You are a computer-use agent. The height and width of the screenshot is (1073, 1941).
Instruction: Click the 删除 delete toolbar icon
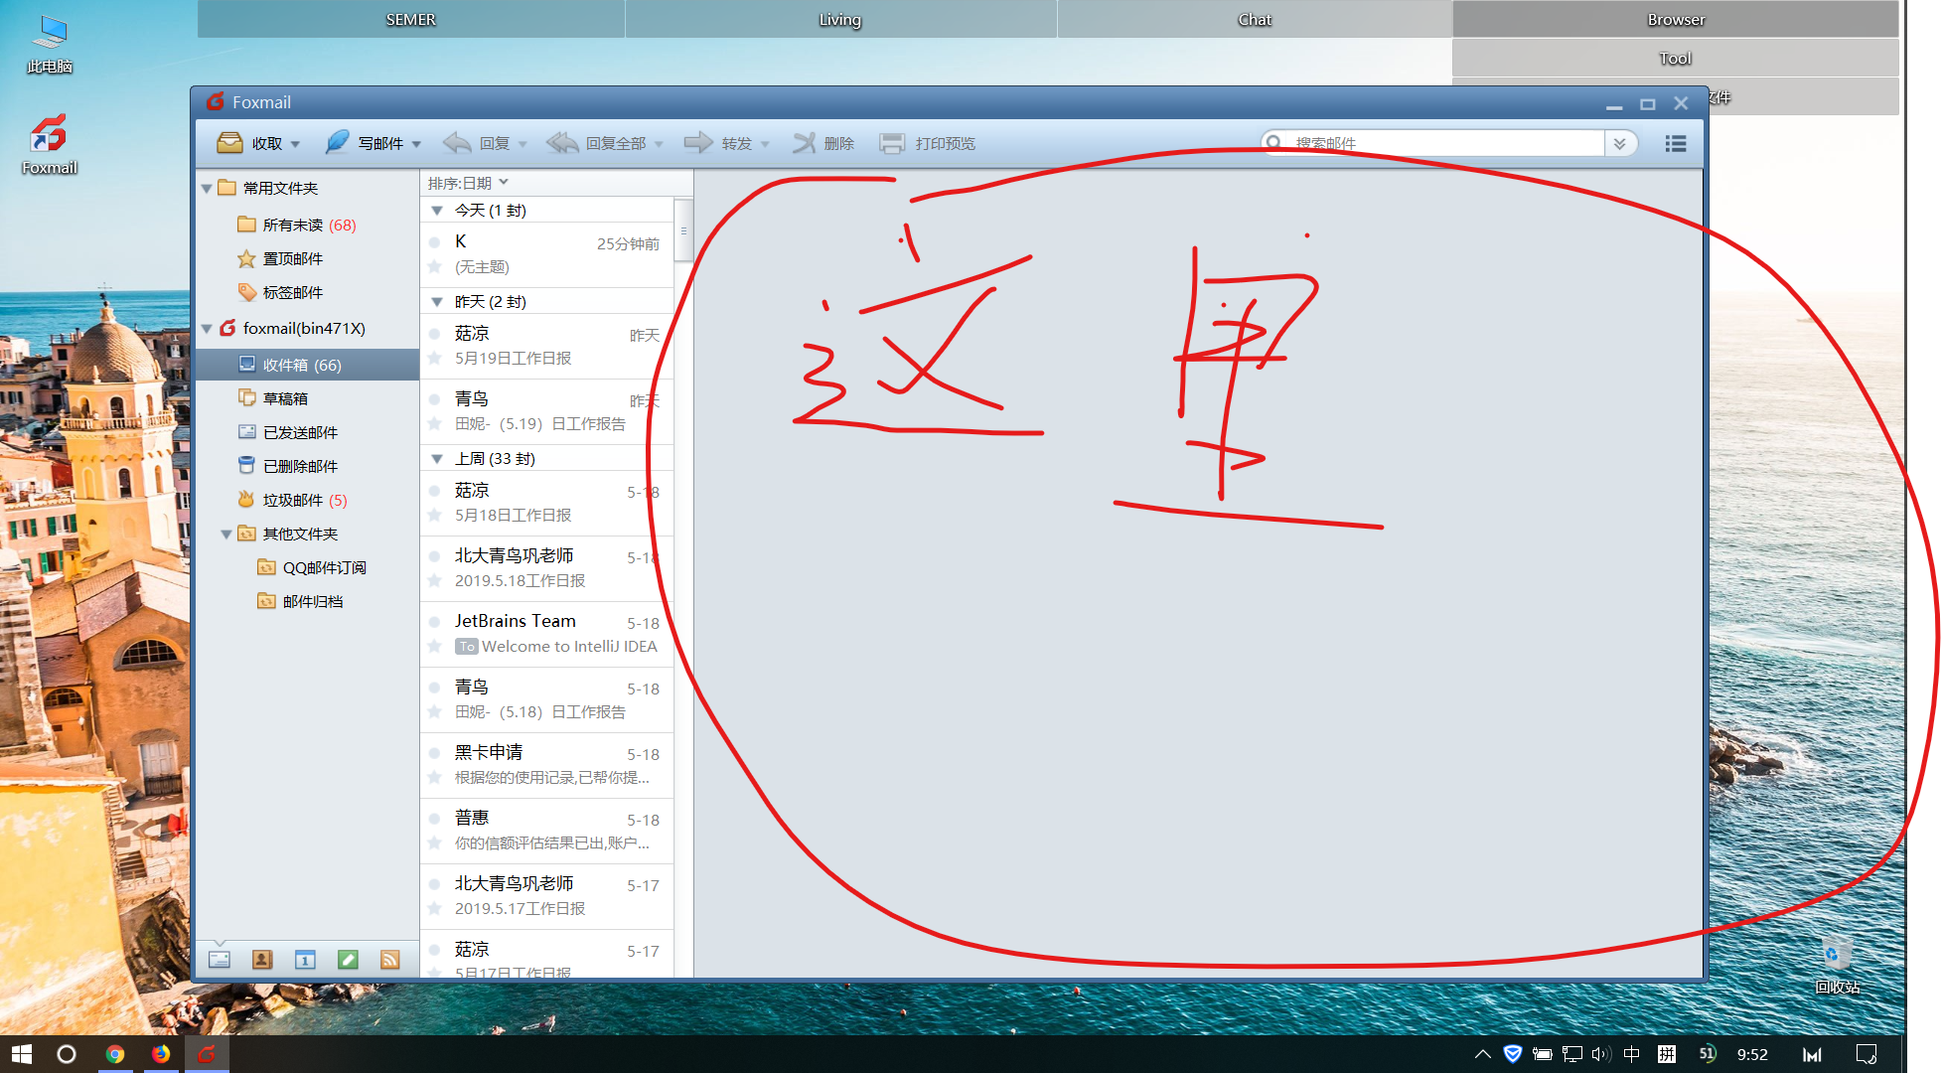click(x=804, y=143)
